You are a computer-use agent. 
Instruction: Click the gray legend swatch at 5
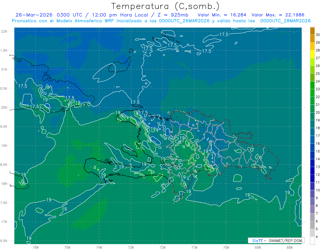[312, 233]
